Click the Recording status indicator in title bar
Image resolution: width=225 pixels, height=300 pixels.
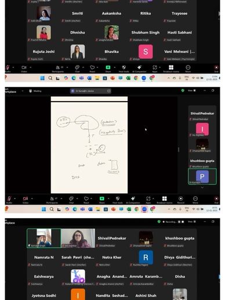coord(169,222)
